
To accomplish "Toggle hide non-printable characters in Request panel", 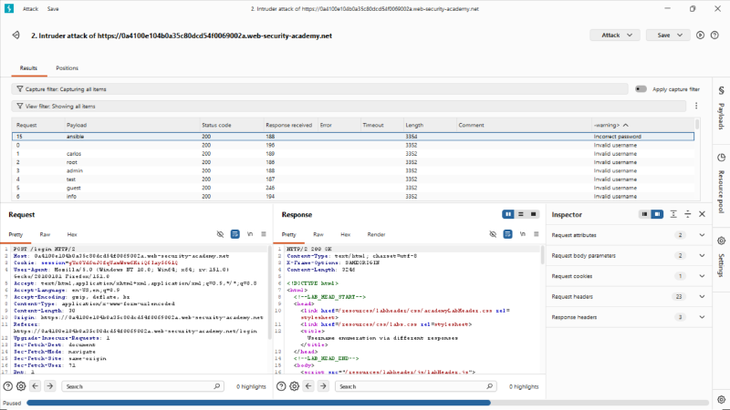I will tap(220, 234).
